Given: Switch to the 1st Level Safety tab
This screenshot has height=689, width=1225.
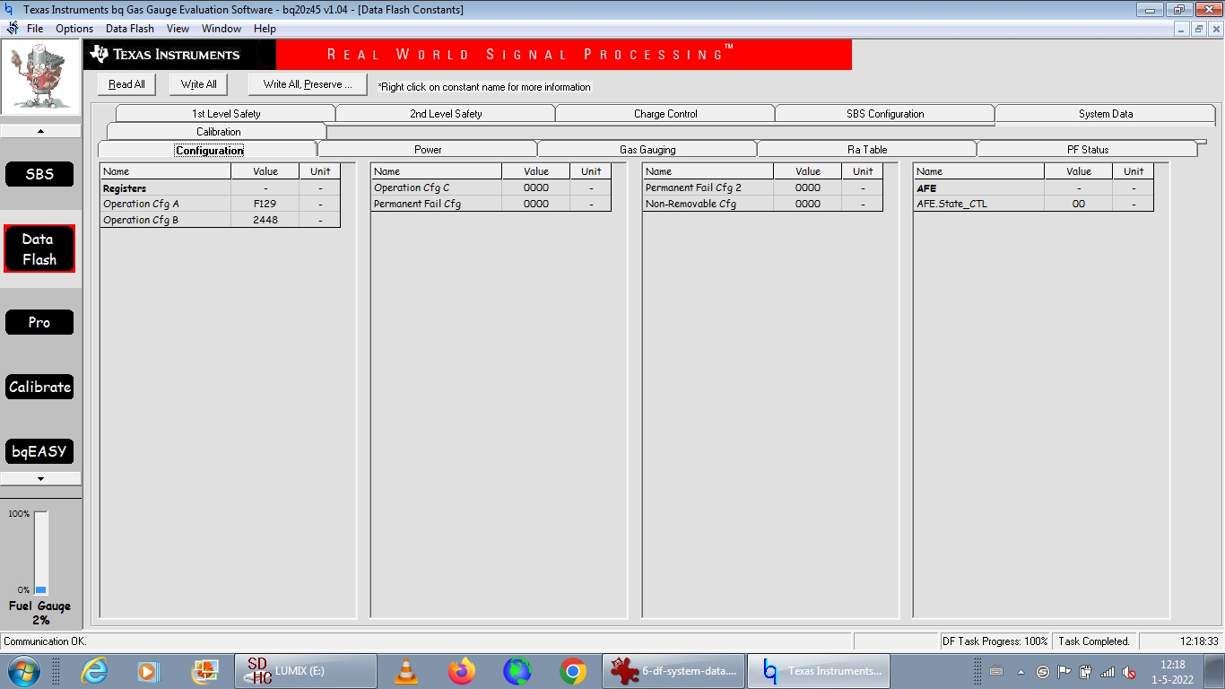Looking at the screenshot, I should 226,114.
